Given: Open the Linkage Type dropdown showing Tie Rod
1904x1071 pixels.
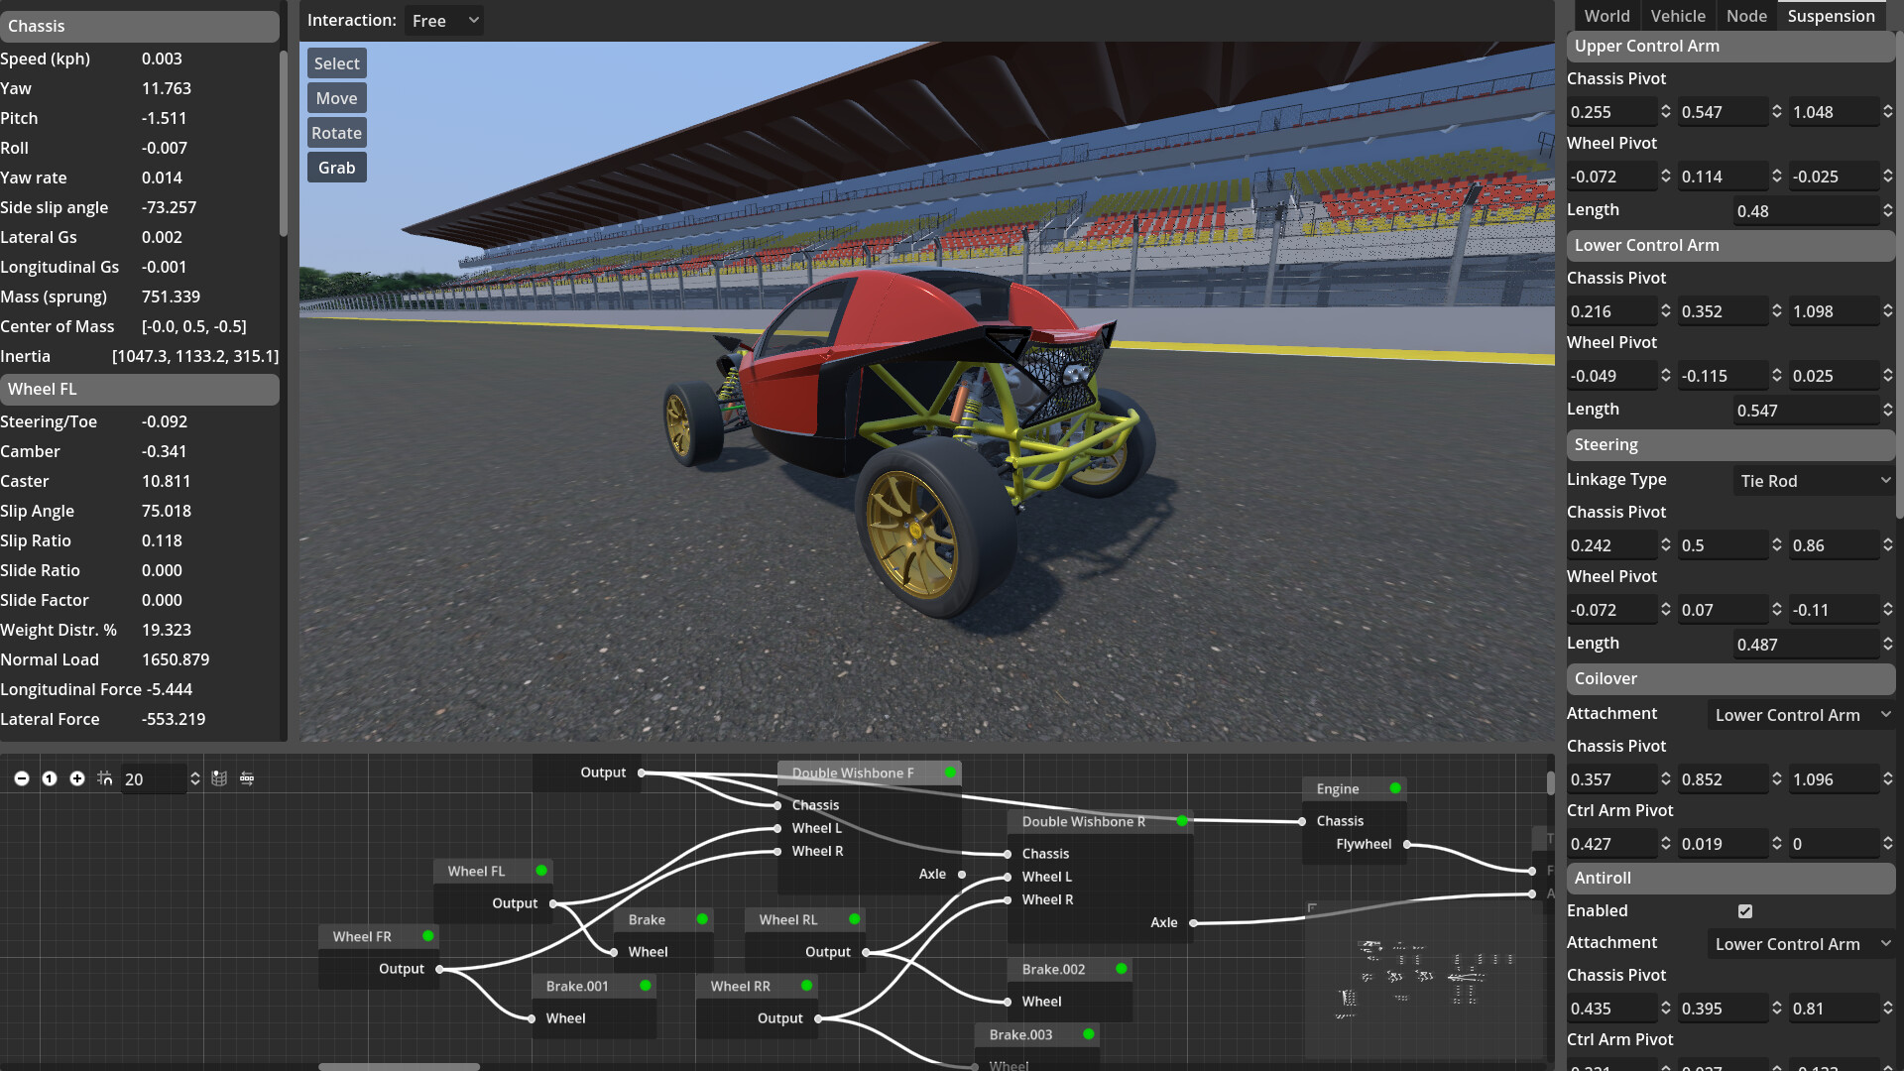Looking at the screenshot, I should pyautogui.click(x=1814, y=480).
